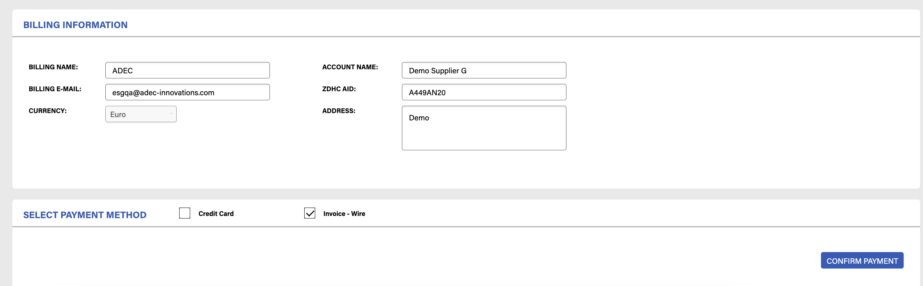Viewport: 923px width, 286px height.
Task: Click into the Billing E-mail field
Action: [x=188, y=92]
